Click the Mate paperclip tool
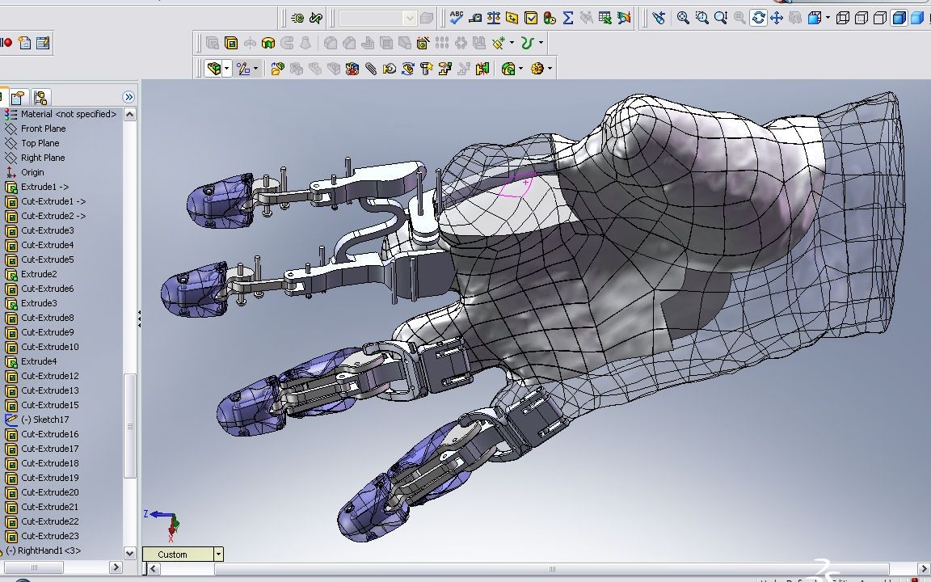The width and height of the screenshot is (931, 582). pyautogui.click(x=370, y=68)
